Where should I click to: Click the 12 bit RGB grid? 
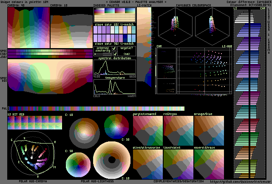[34, 123]
